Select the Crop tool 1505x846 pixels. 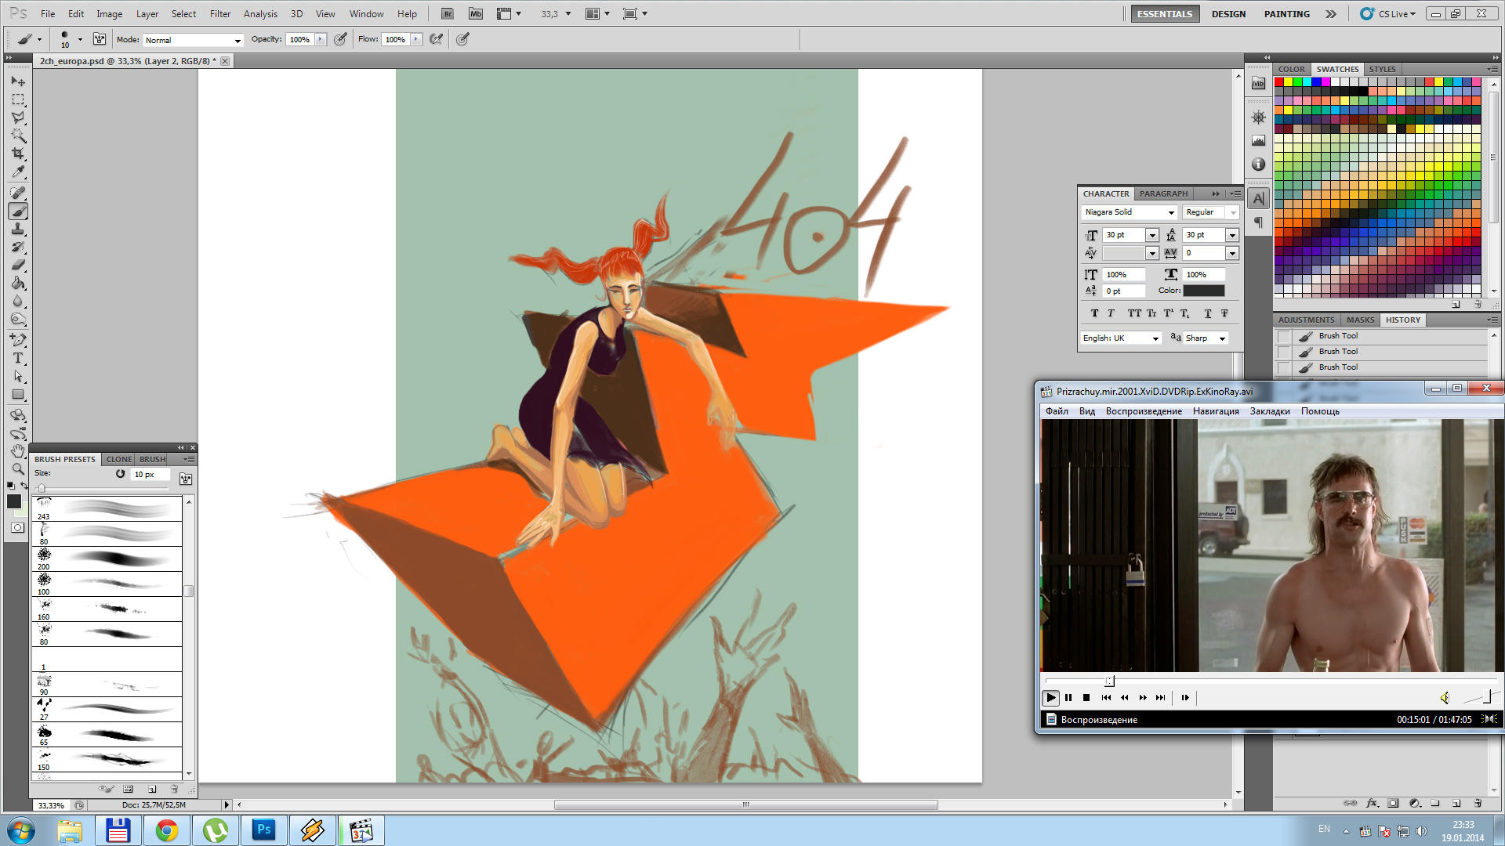tap(18, 154)
